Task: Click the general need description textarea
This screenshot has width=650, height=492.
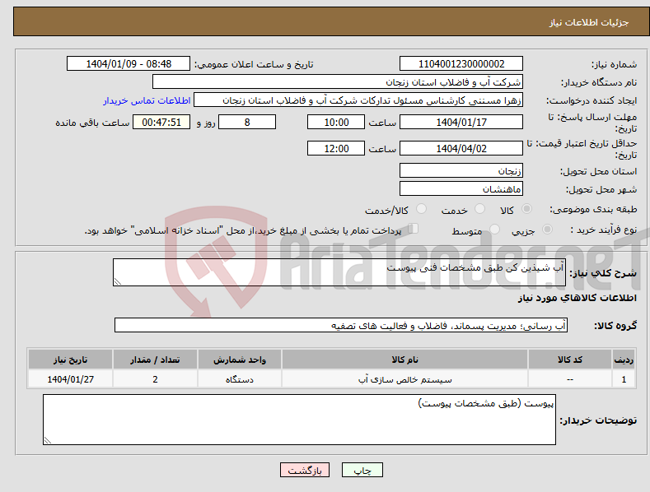Action: point(339,272)
